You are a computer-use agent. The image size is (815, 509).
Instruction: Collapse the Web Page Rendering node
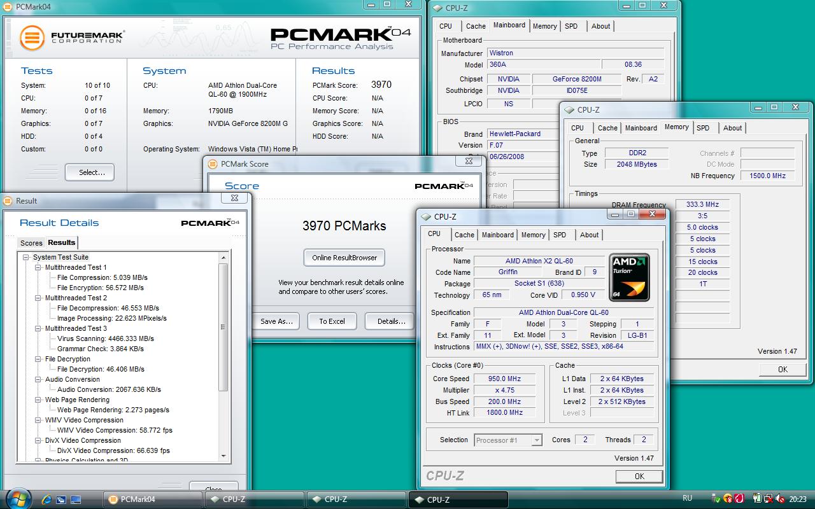38,400
